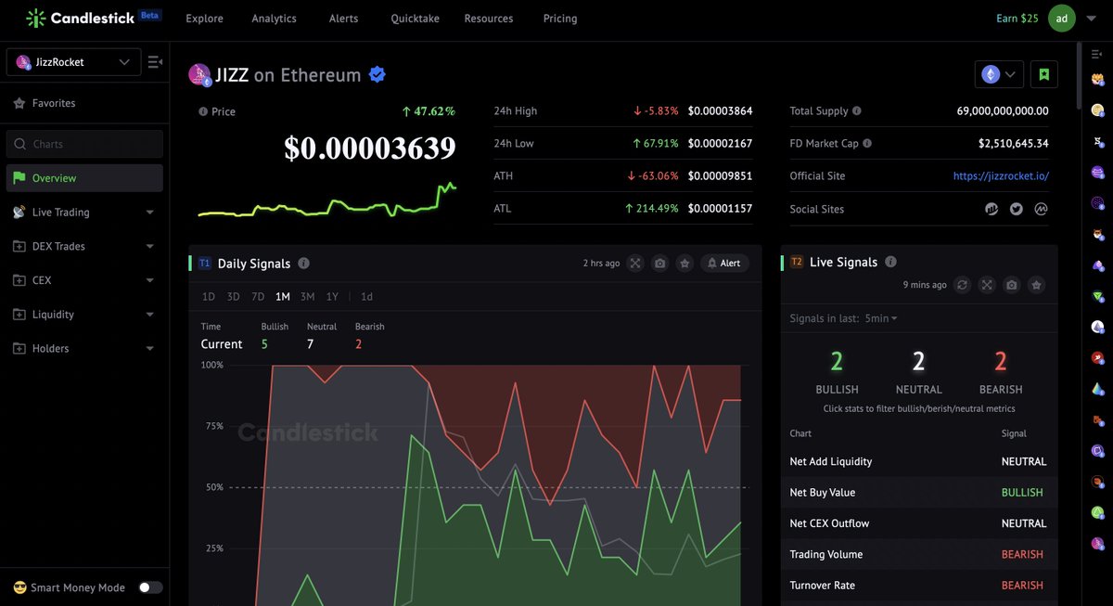Click the Net Buy Value row

point(918,493)
